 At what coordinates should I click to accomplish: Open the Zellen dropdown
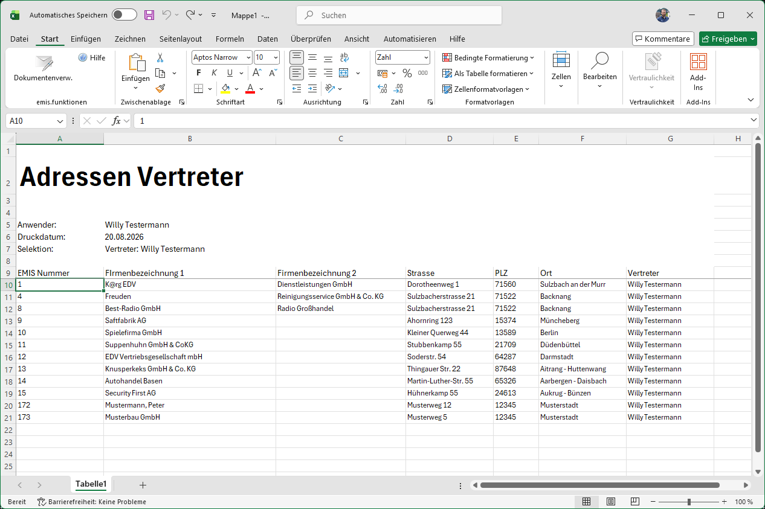pyautogui.click(x=561, y=71)
